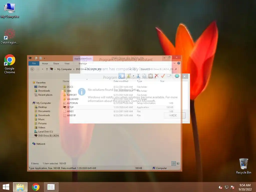This screenshot has width=256, height=192.
Task: Go up one folder level arrow
Action: pyautogui.click(x=47, y=69)
